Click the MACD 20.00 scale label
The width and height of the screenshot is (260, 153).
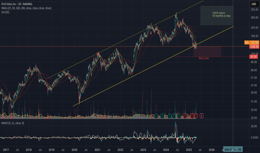(x=254, y=126)
